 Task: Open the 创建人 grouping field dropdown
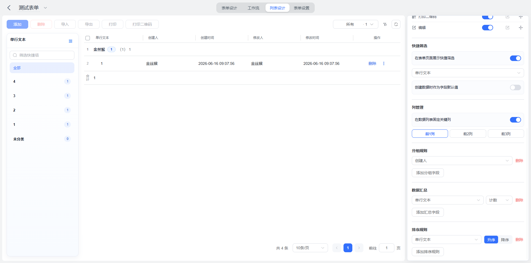462,161
